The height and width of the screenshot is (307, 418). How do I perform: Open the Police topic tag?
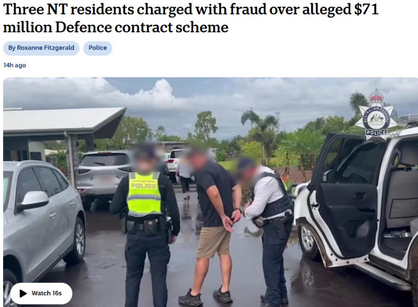pyautogui.click(x=97, y=48)
